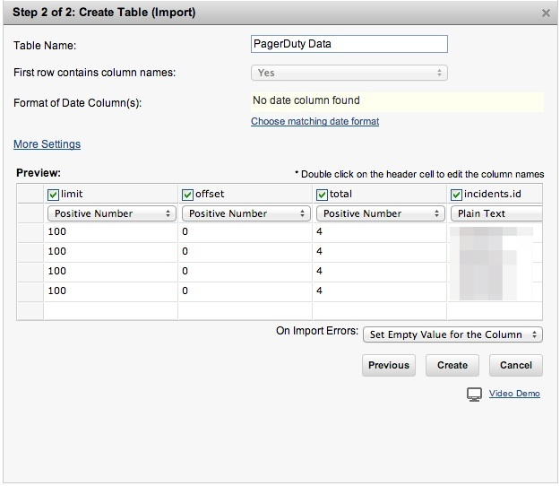The height and width of the screenshot is (486, 560).
Task: Open the offset column data type dropdown
Action: point(245,213)
